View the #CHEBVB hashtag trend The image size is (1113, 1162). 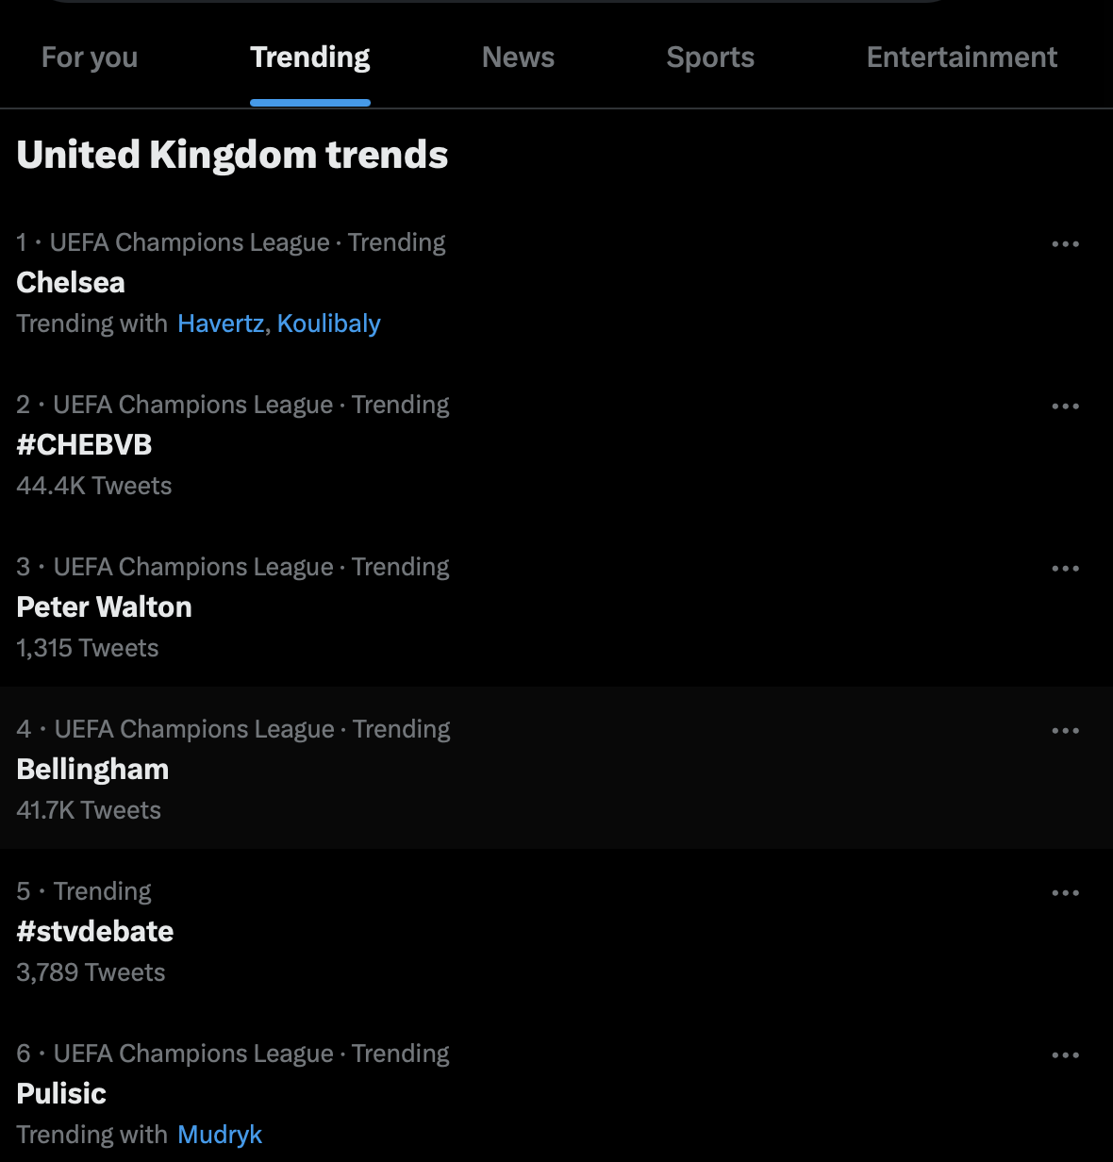pos(84,445)
